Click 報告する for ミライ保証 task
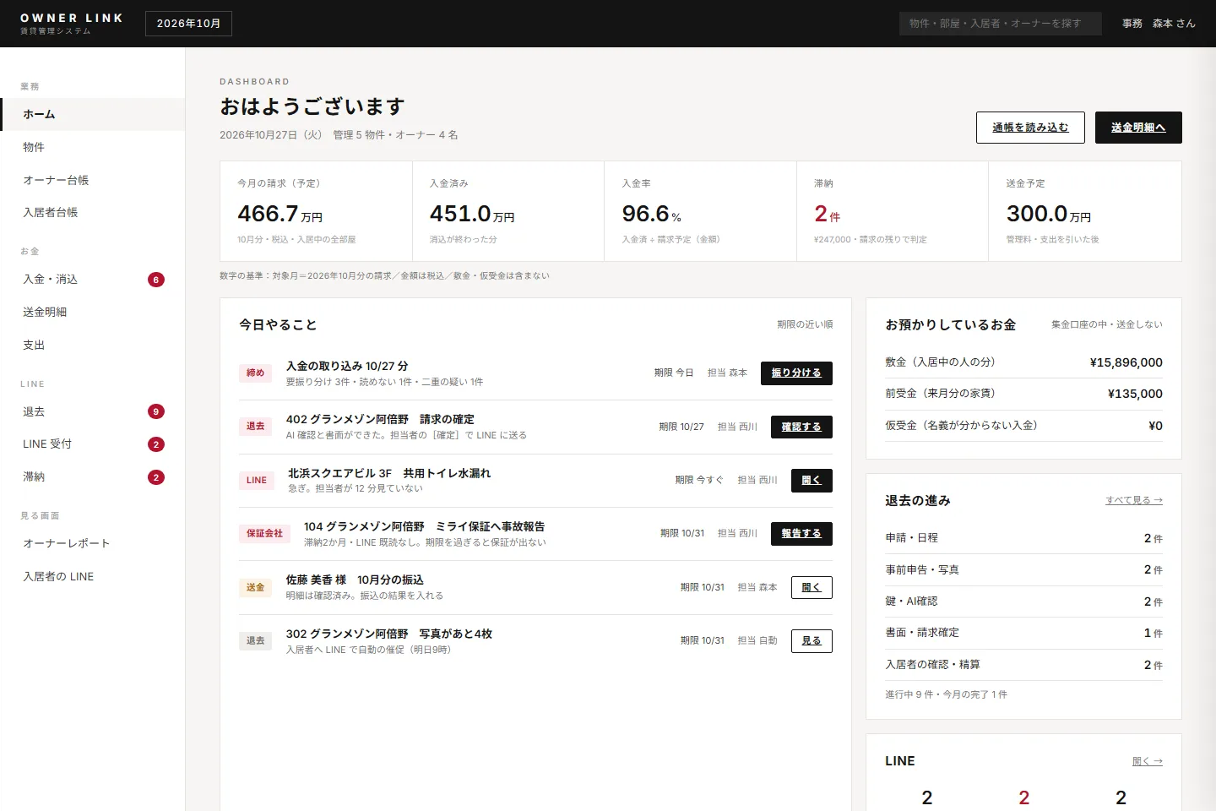The height and width of the screenshot is (811, 1216). pos(801,534)
